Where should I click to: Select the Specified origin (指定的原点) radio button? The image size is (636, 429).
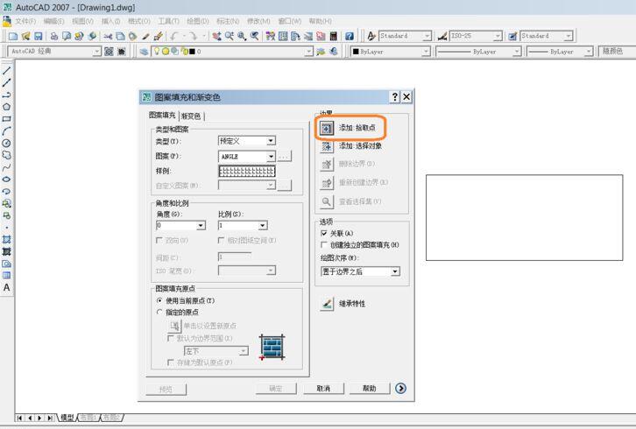(159, 312)
